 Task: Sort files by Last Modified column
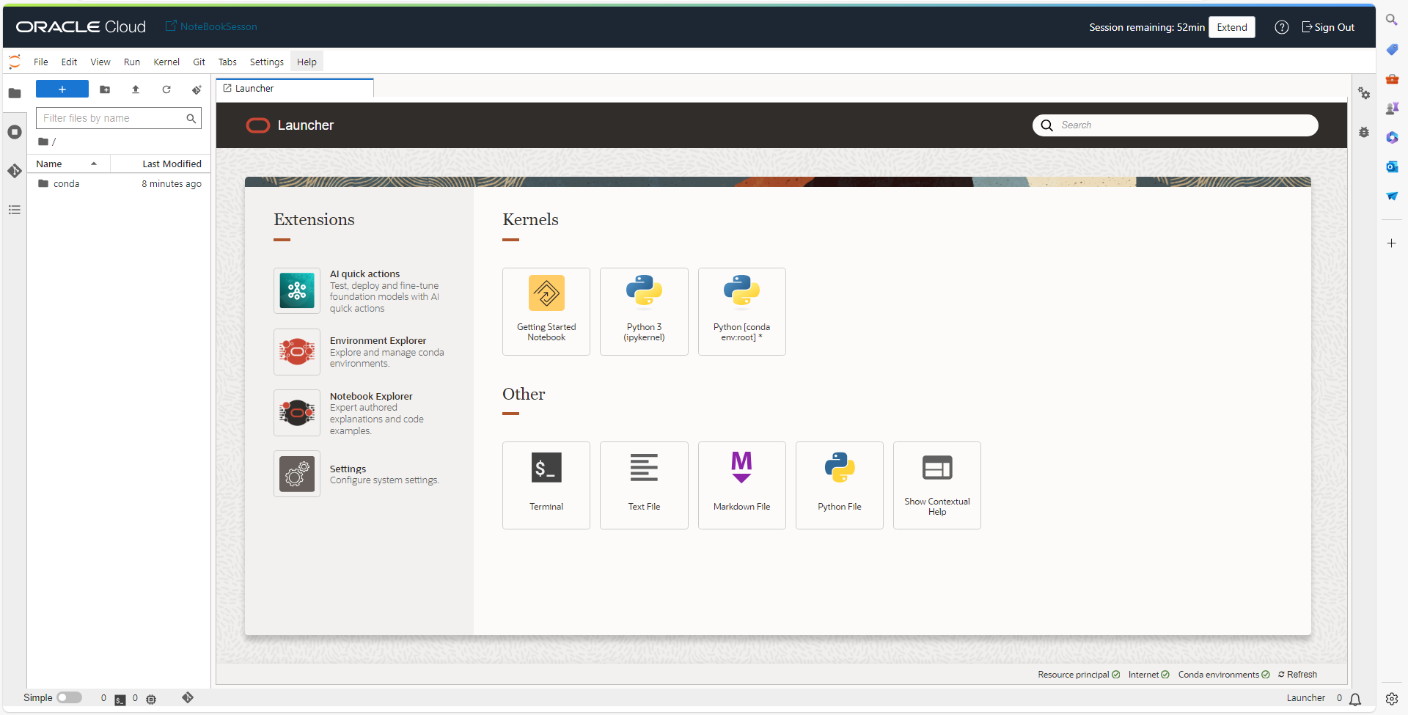point(161,164)
